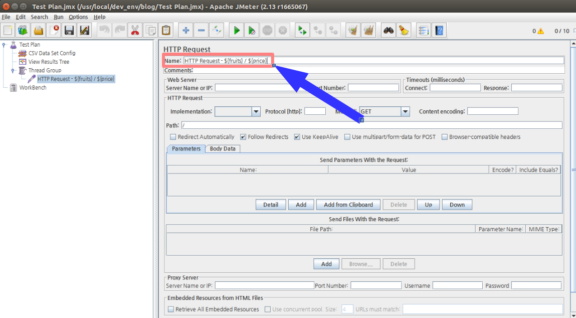
Task: Collapse the Test Plan tree node
Action: pyautogui.click(x=5, y=45)
